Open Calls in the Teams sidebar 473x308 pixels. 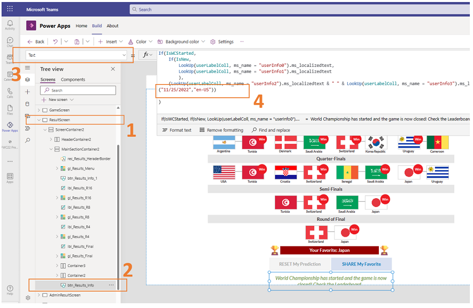coord(9,93)
